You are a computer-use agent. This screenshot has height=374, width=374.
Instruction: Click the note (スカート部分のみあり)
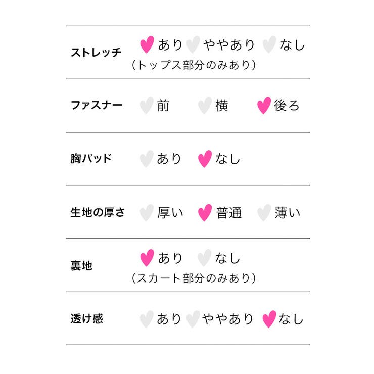click(x=194, y=278)
